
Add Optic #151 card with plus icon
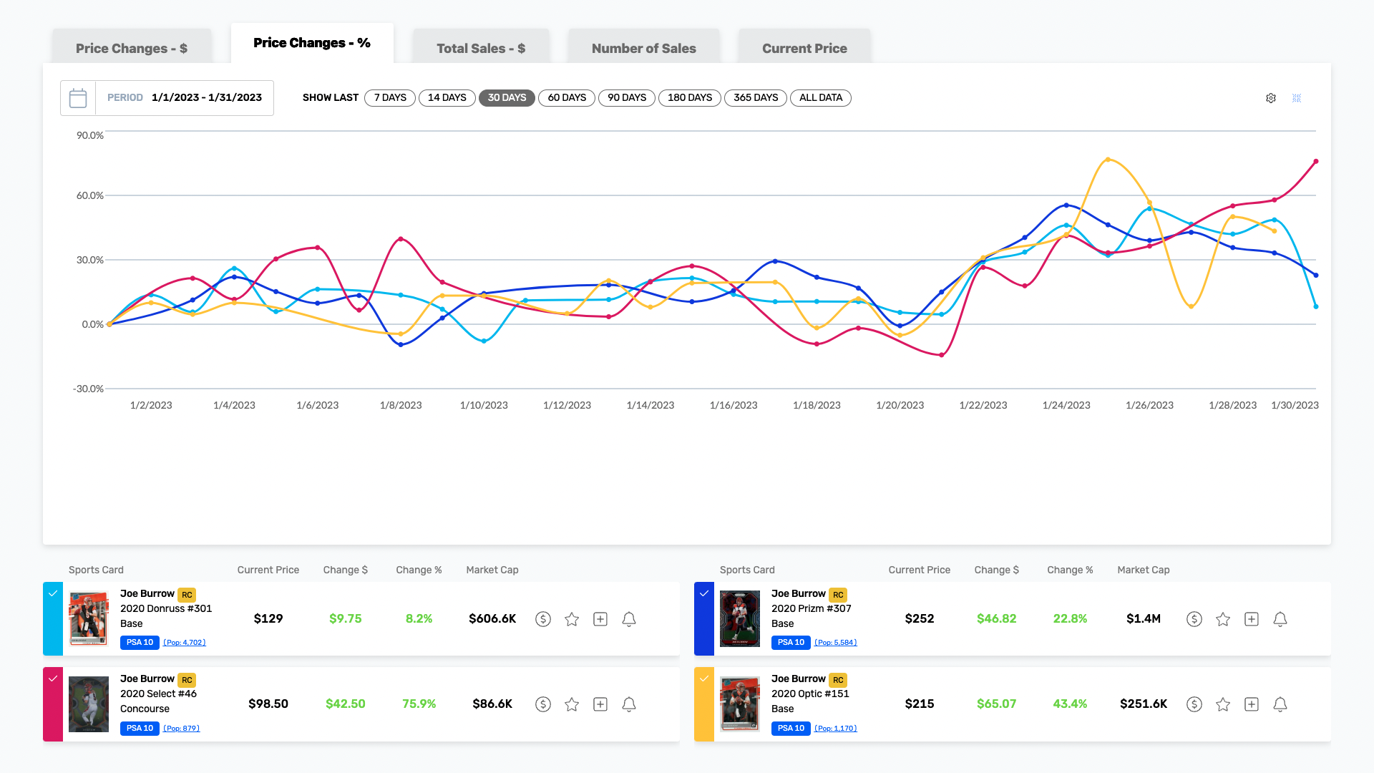[1252, 704]
